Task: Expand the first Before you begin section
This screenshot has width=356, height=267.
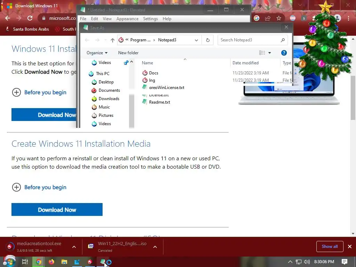Action: click(x=39, y=92)
